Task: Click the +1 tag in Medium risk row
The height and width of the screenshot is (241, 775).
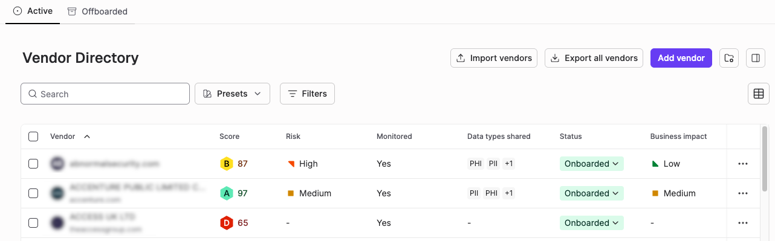Action: 508,193
